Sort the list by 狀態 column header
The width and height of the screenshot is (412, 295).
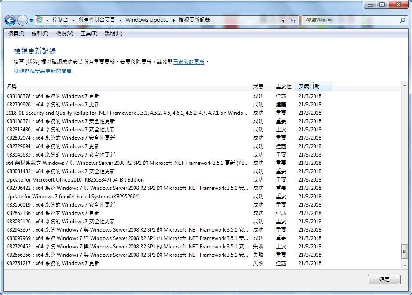coord(261,87)
